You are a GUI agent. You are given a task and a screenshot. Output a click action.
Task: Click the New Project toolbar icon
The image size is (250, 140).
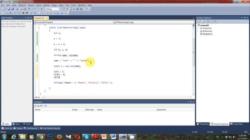coord(4,9)
